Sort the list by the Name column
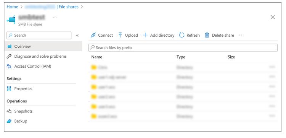 click(97, 57)
